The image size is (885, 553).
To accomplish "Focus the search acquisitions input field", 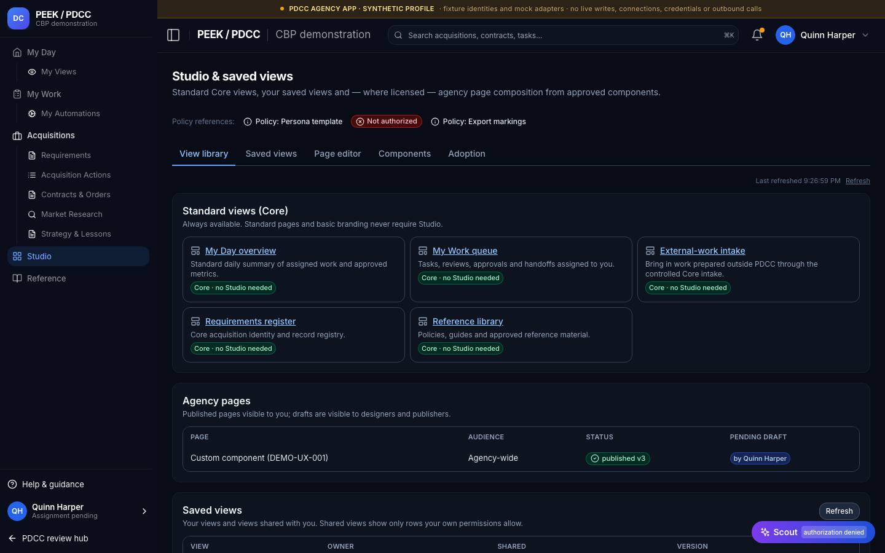I will coord(563,35).
